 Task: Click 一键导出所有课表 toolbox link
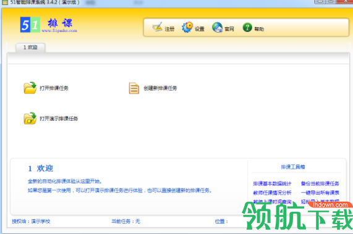click(320, 193)
